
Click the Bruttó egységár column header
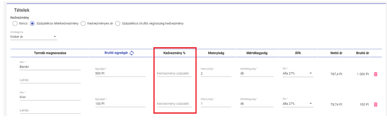[116, 53]
